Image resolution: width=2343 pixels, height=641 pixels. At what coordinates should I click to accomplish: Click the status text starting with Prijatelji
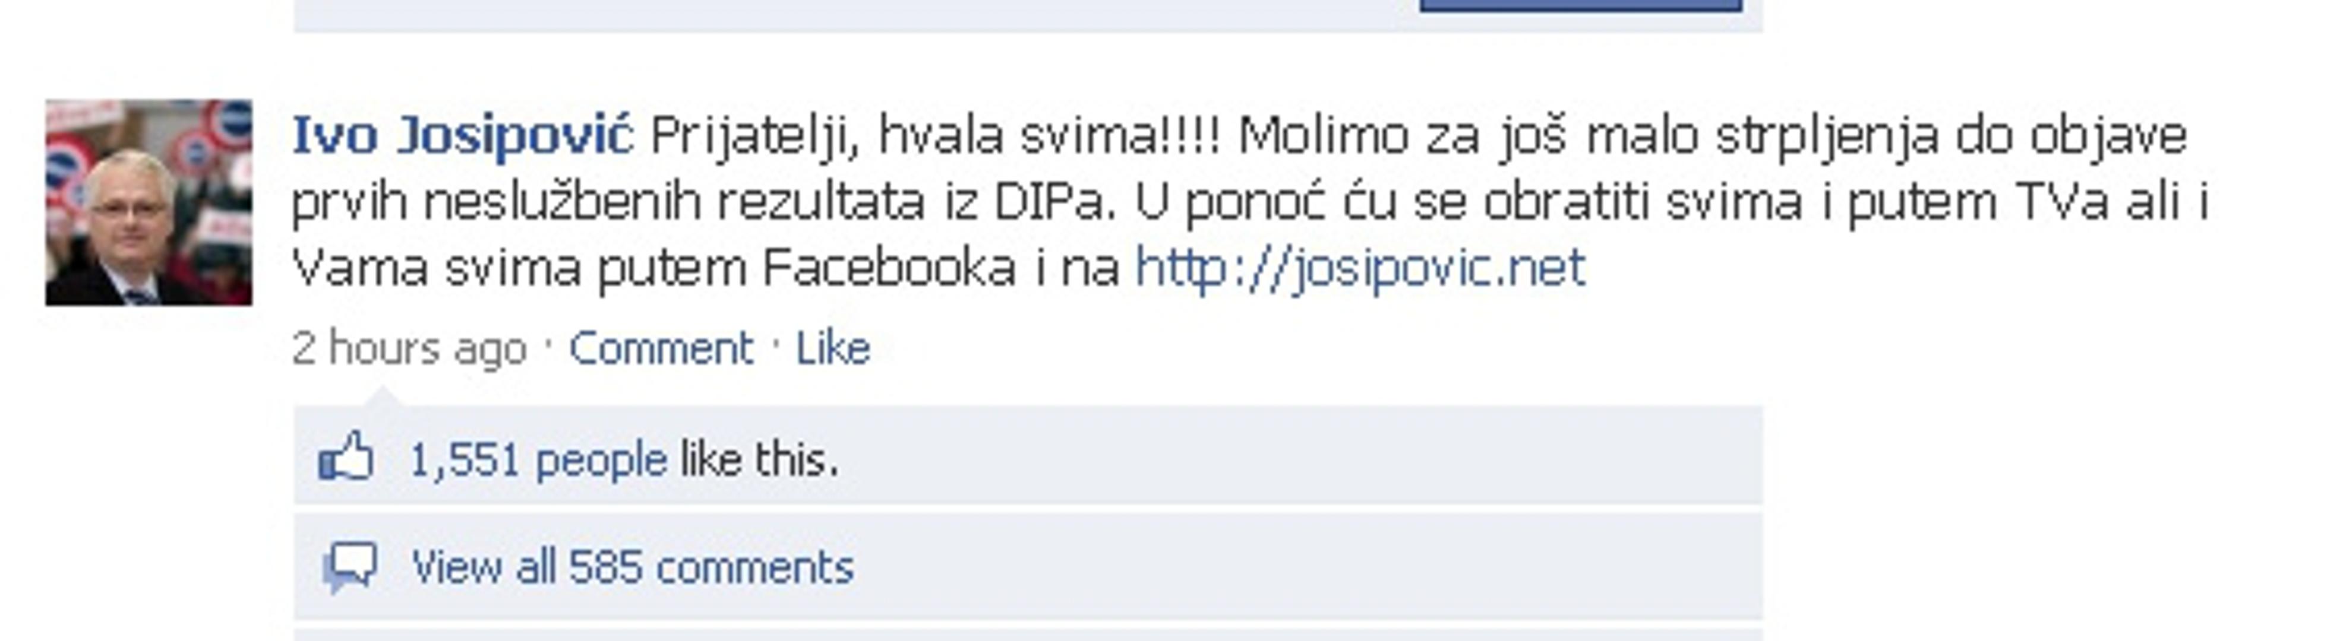1250,202
